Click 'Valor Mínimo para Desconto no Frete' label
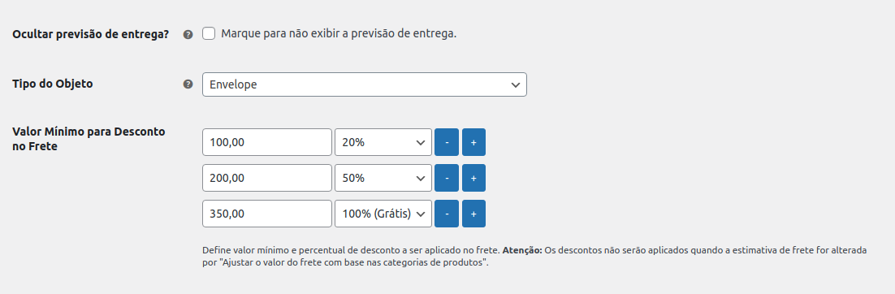The width and height of the screenshot is (895, 294). 89,139
